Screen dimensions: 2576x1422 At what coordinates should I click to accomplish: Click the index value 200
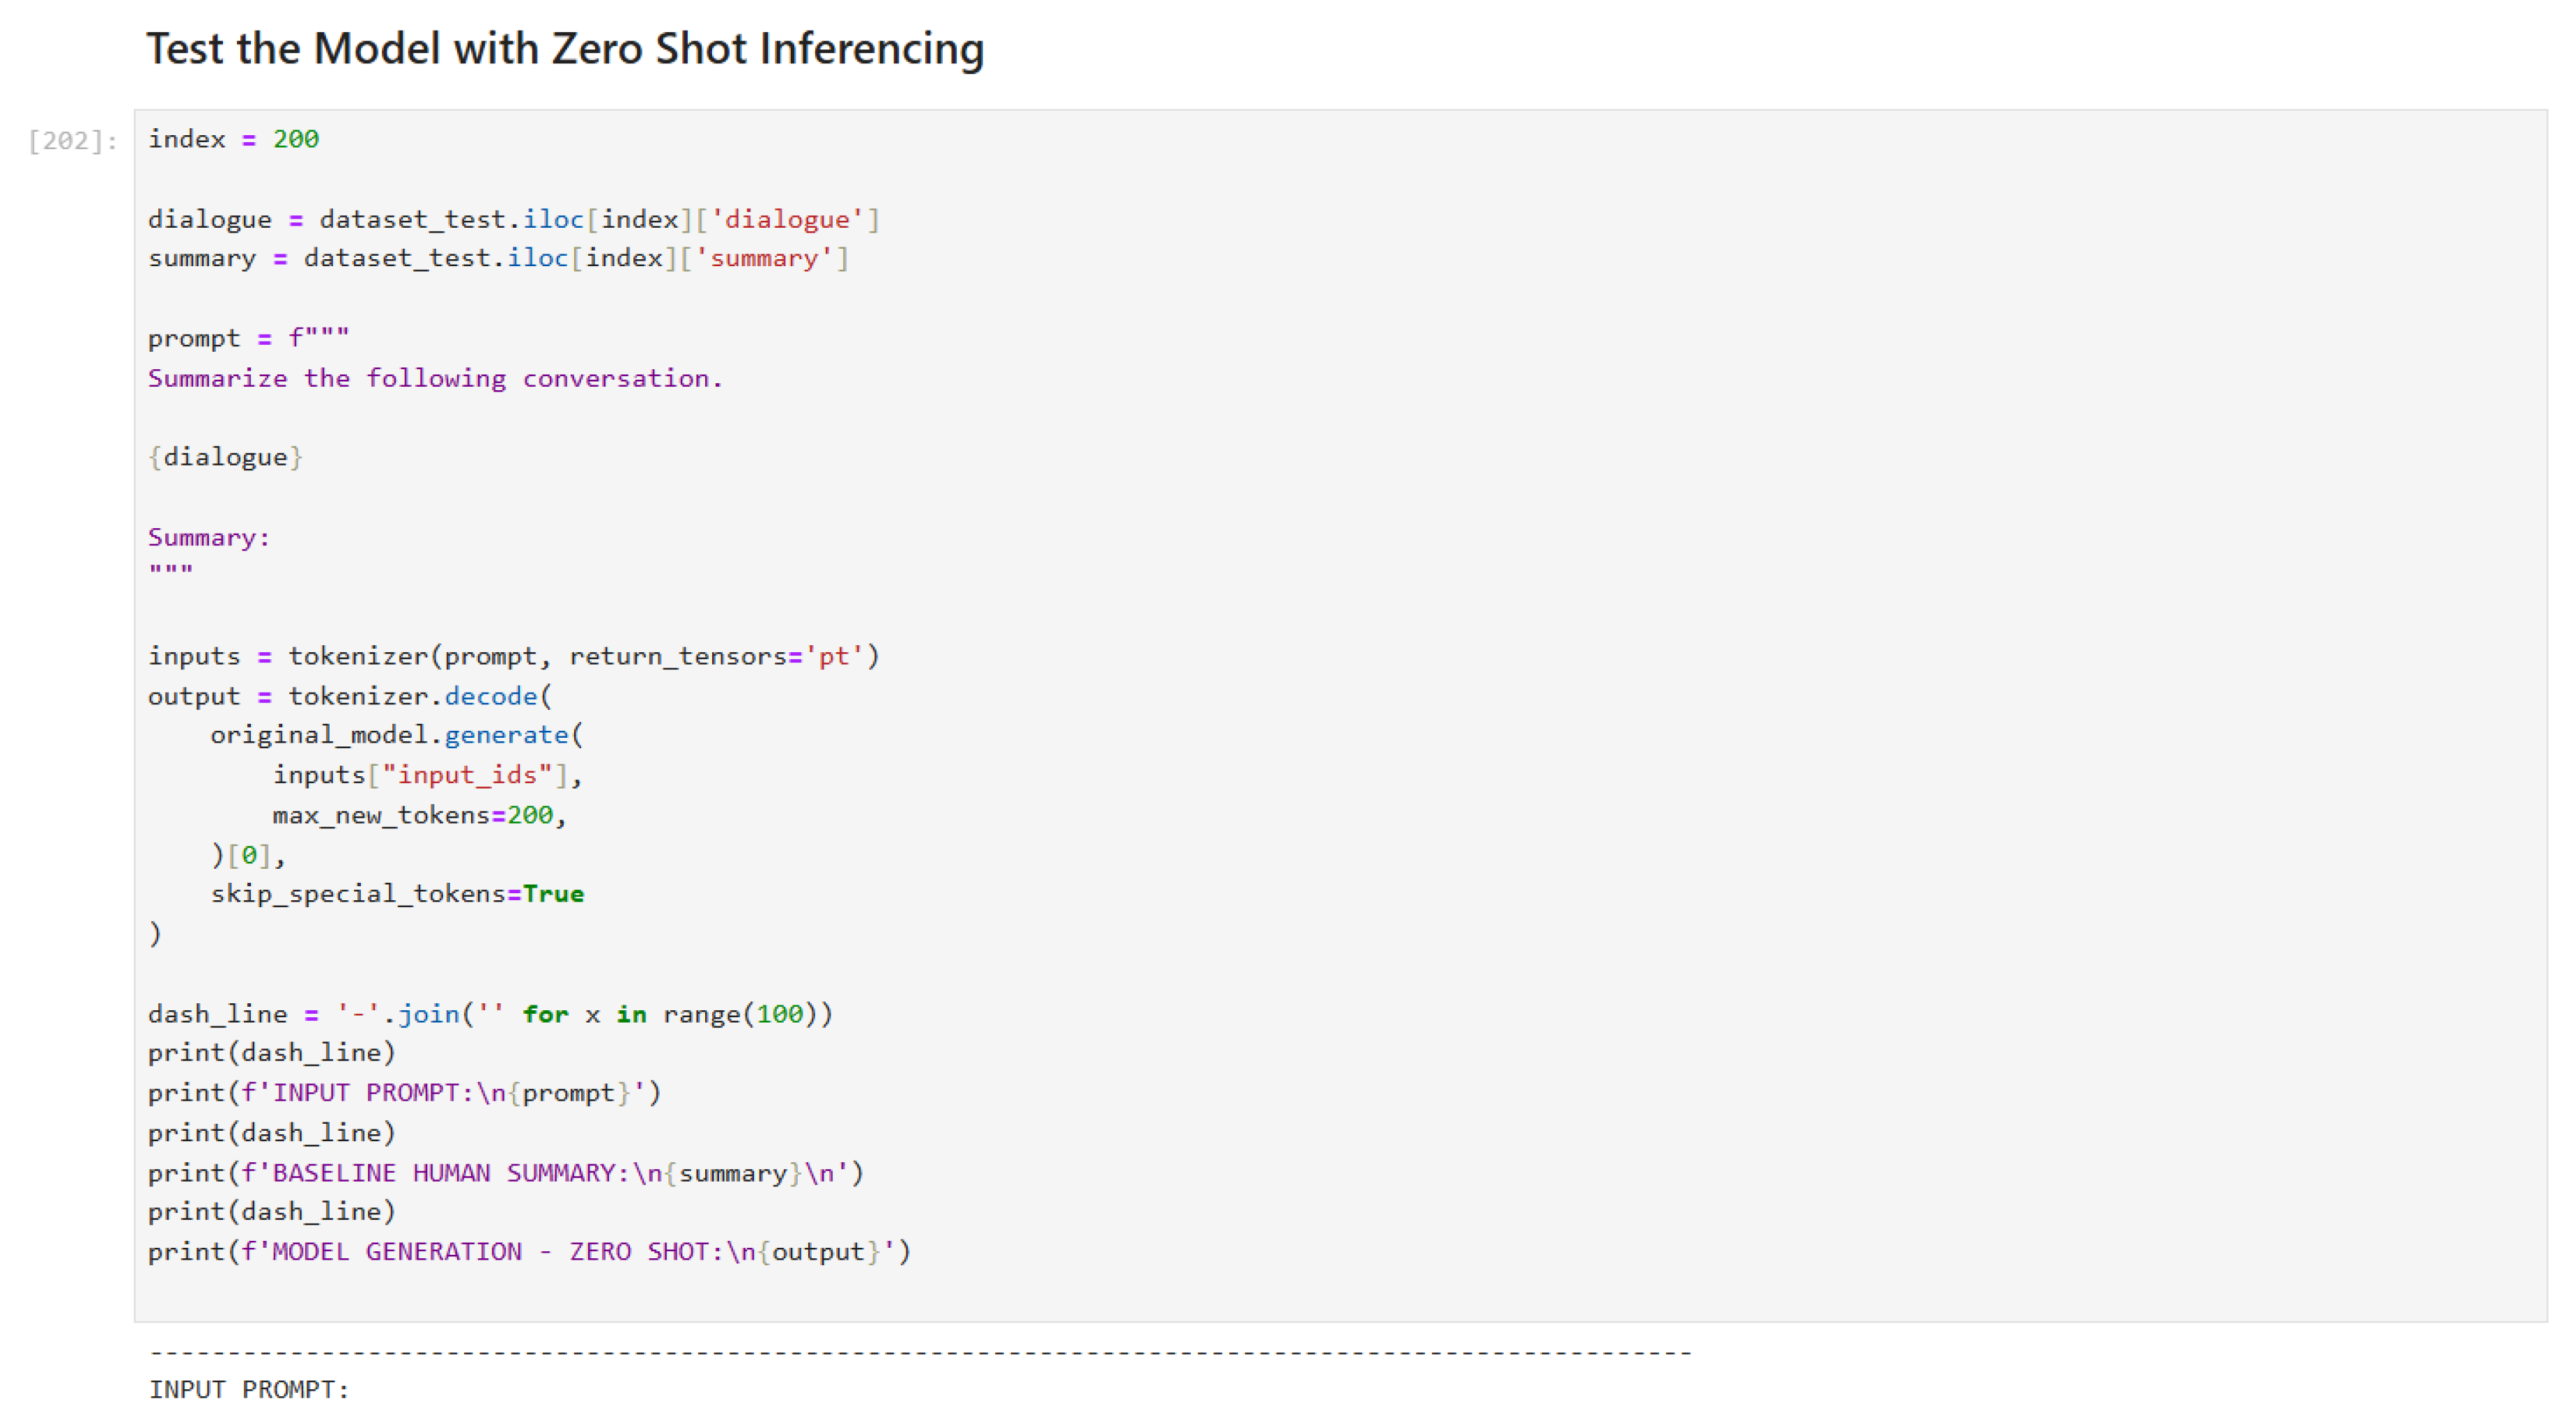click(x=296, y=139)
